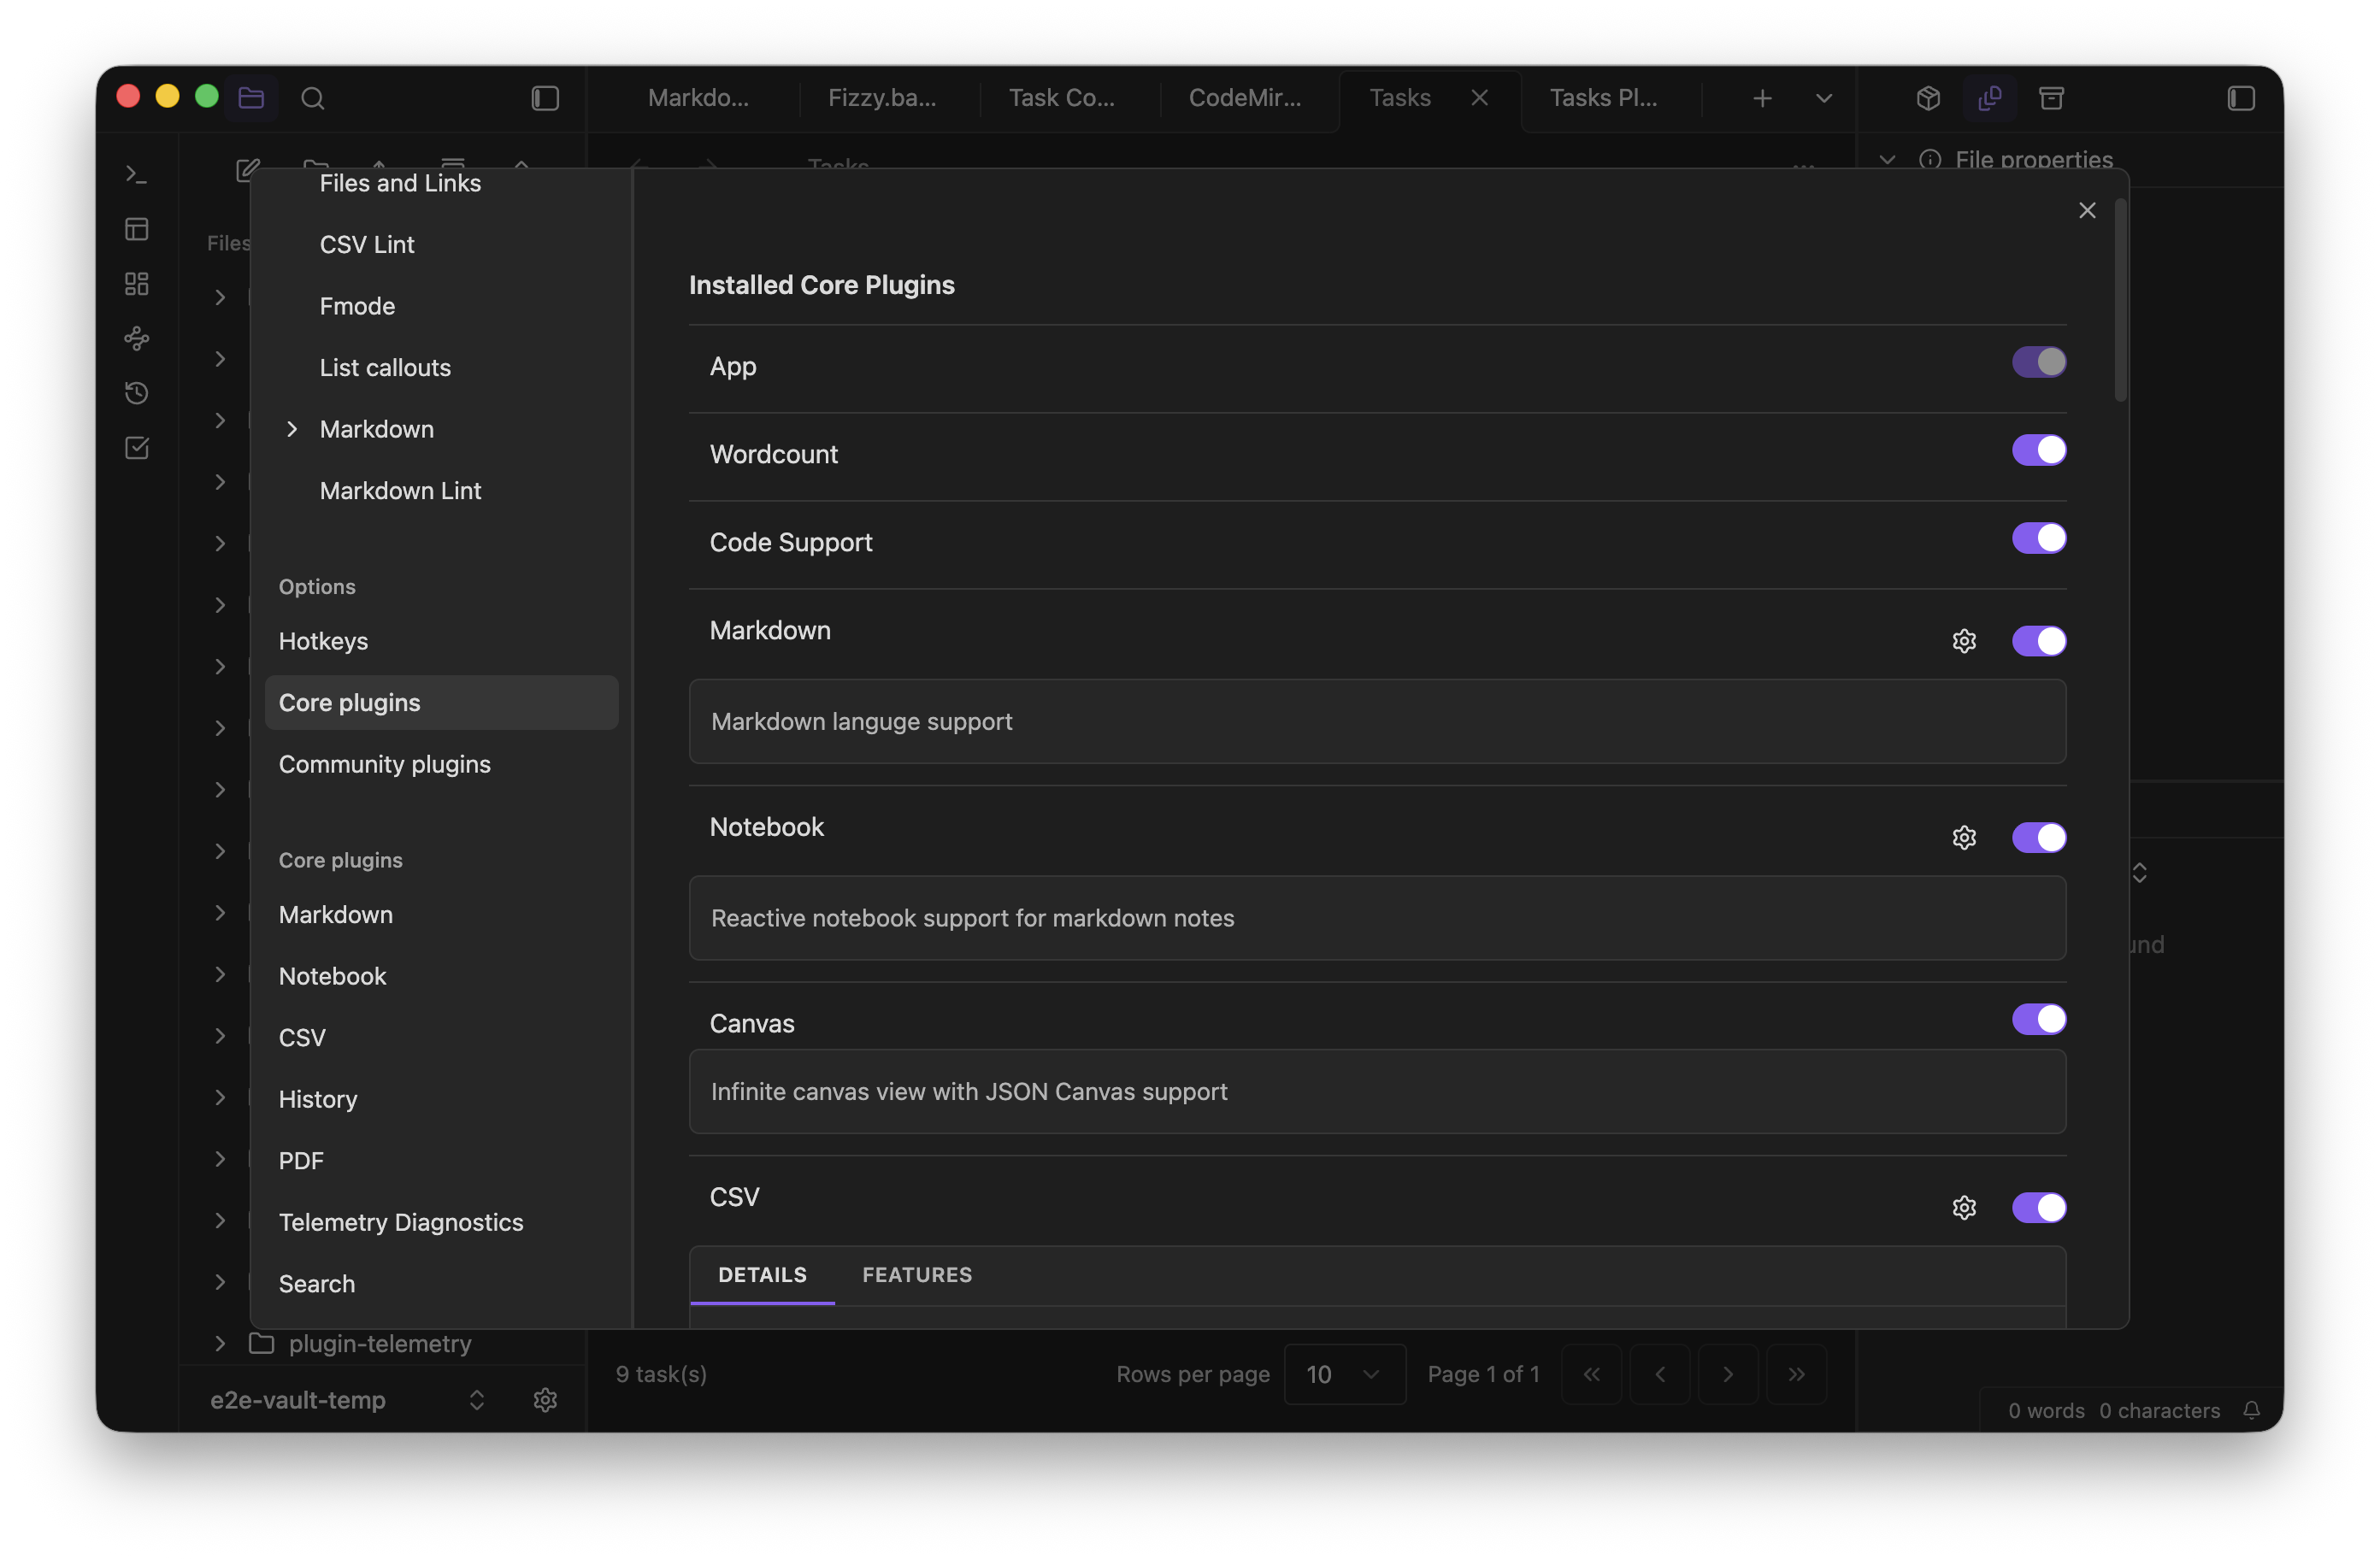Image resolution: width=2380 pixels, height=1559 pixels.
Task: Click the notification bell in status bar
Action: click(x=2251, y=1410)
